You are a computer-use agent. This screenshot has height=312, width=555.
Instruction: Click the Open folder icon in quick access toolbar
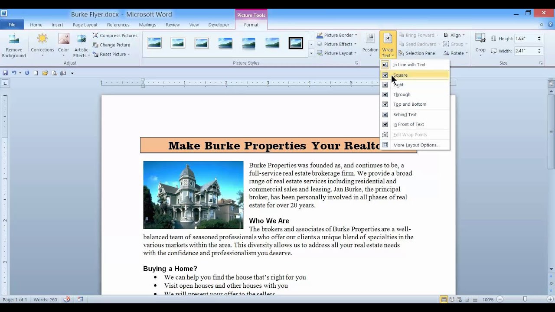[x=45, y=73]
